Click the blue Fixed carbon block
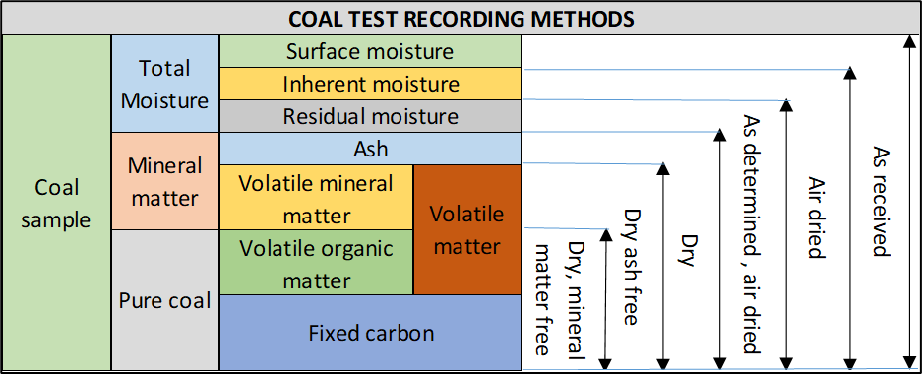 370,333
